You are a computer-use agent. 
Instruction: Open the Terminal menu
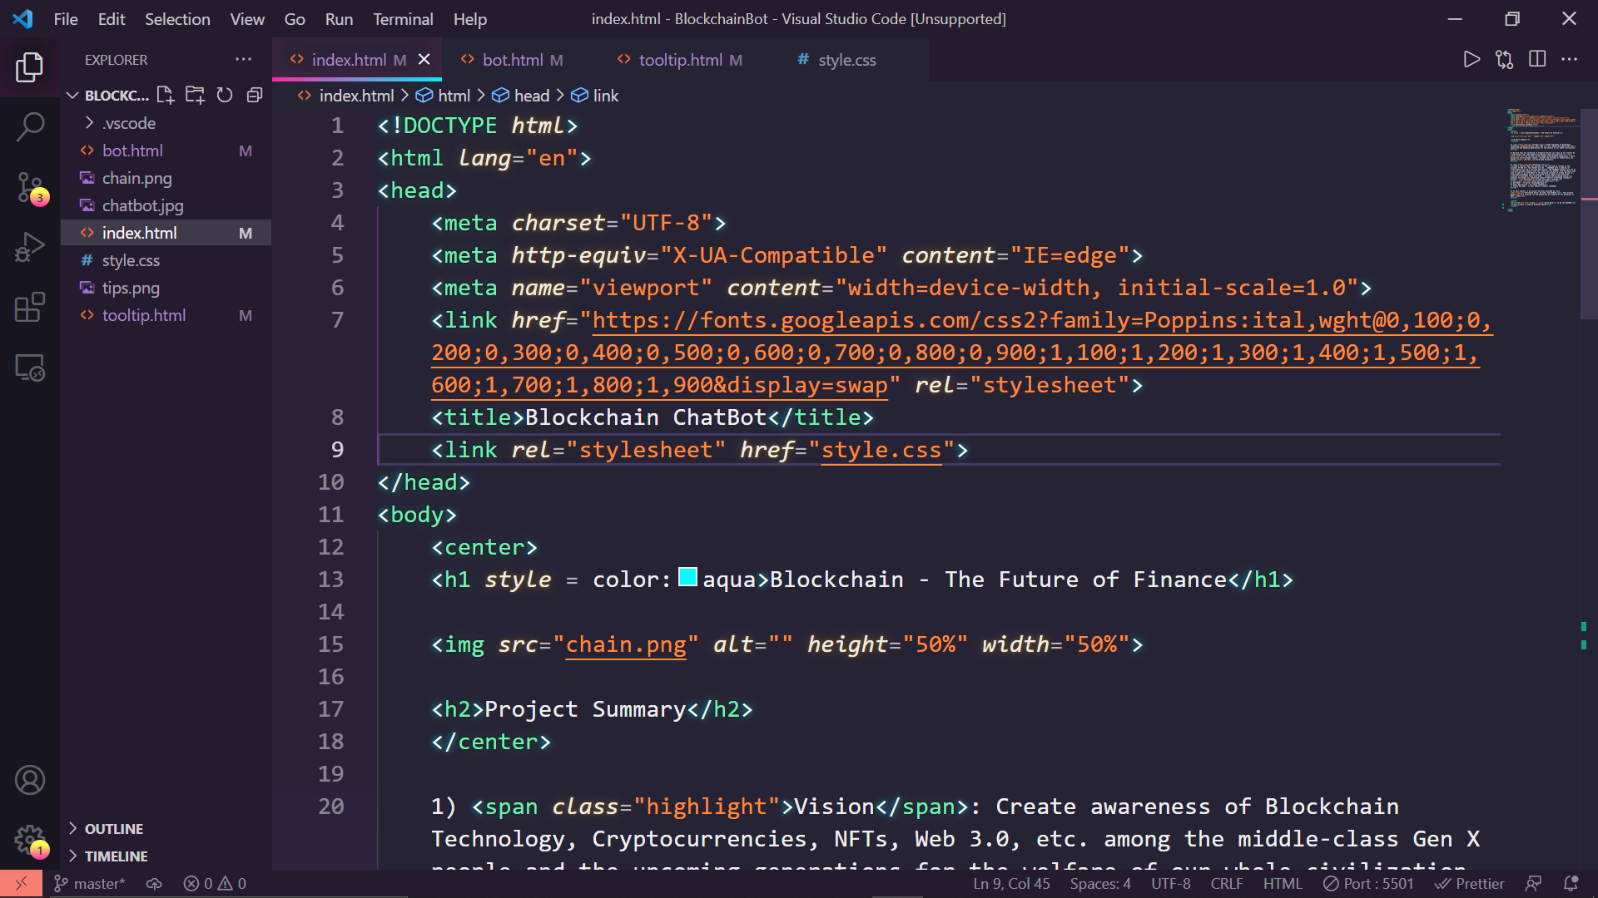403,18
